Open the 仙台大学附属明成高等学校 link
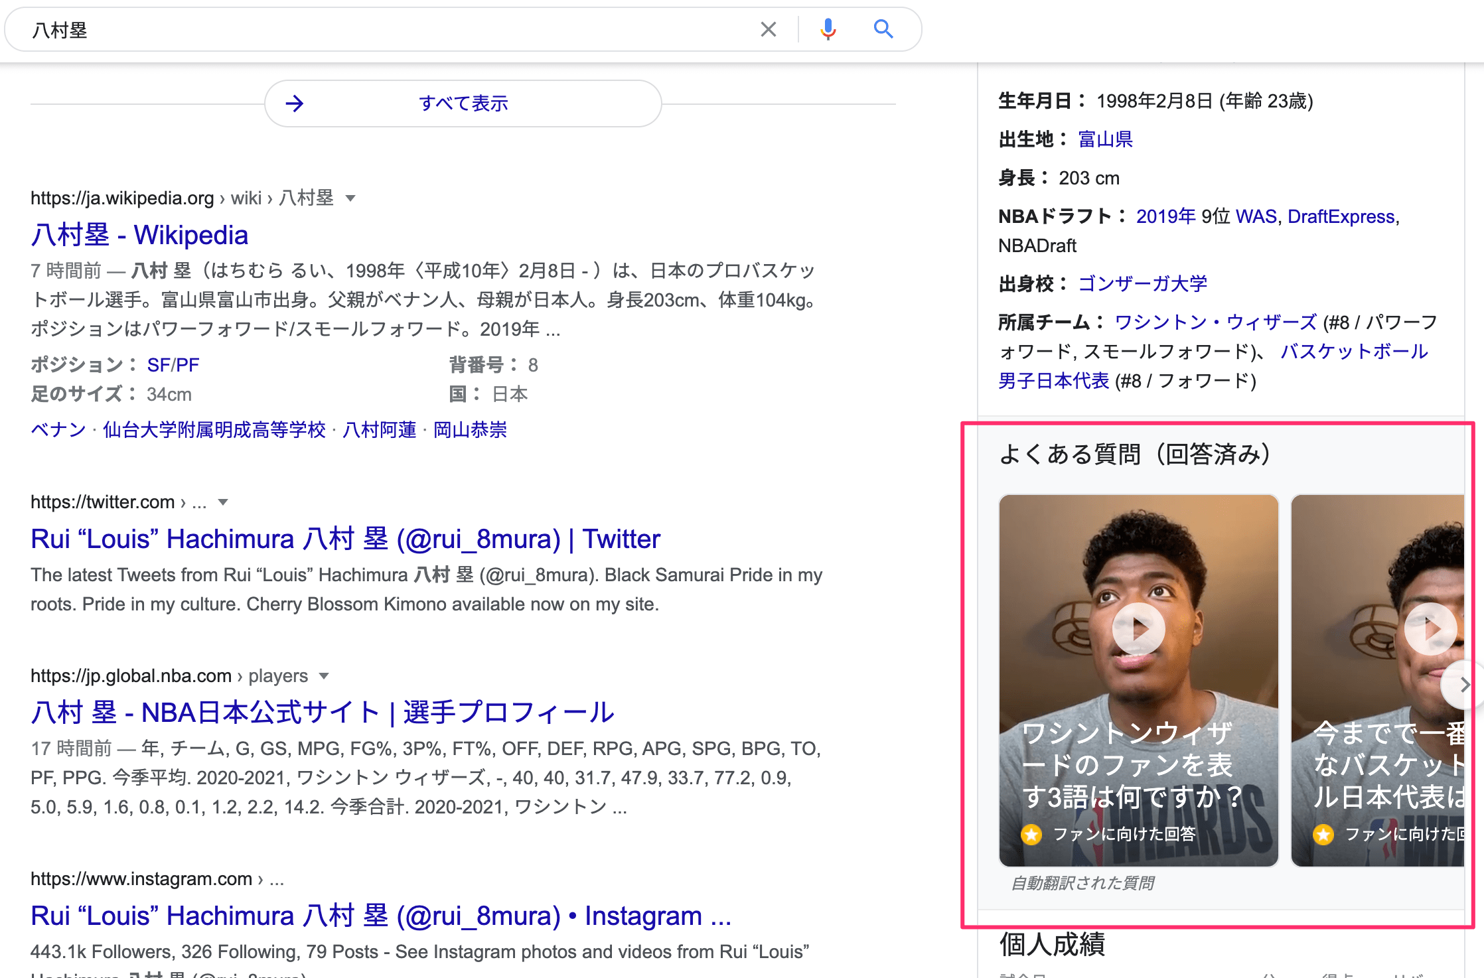Image resolution: width=1484 pixels, height=978 pixels. point(214,430)
